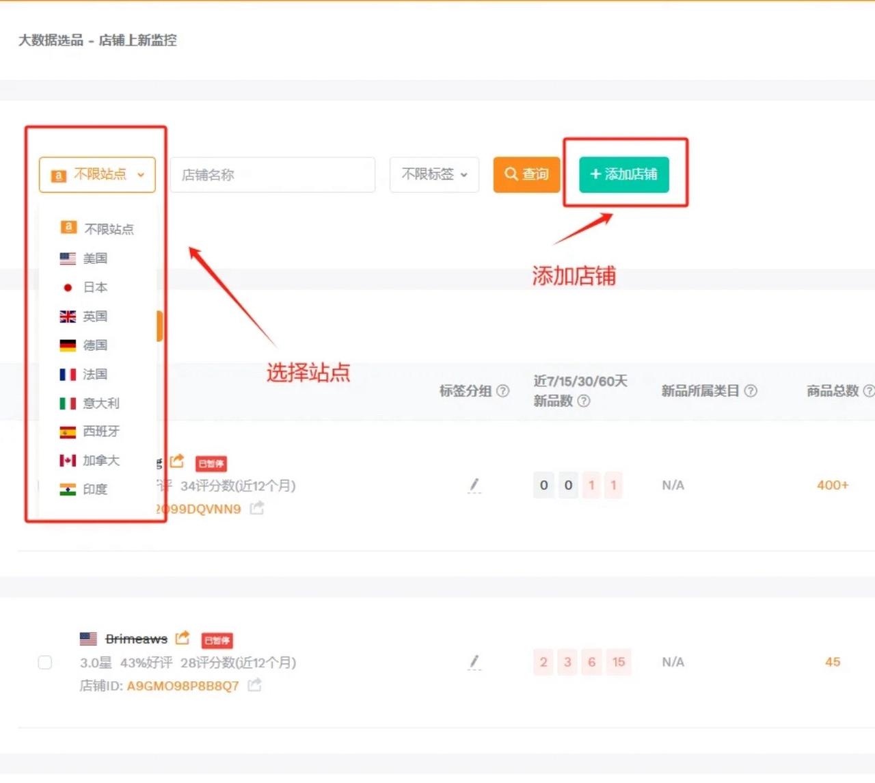The image size is (875, 783).
Task: Click the orange scrollbar thumb in site list
Action: click(159, 326)
